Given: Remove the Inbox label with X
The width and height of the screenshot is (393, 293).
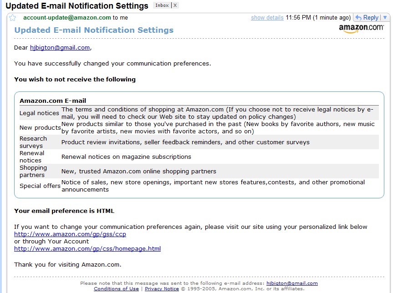Looking at the screenshot, I should point(175,5).
